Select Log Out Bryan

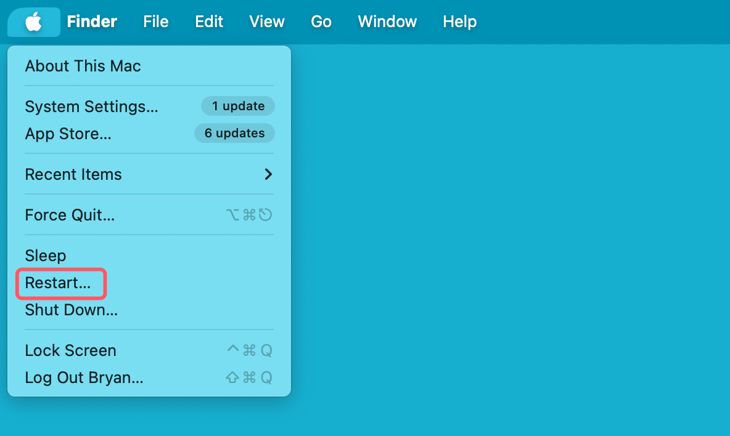pos(84,377)
